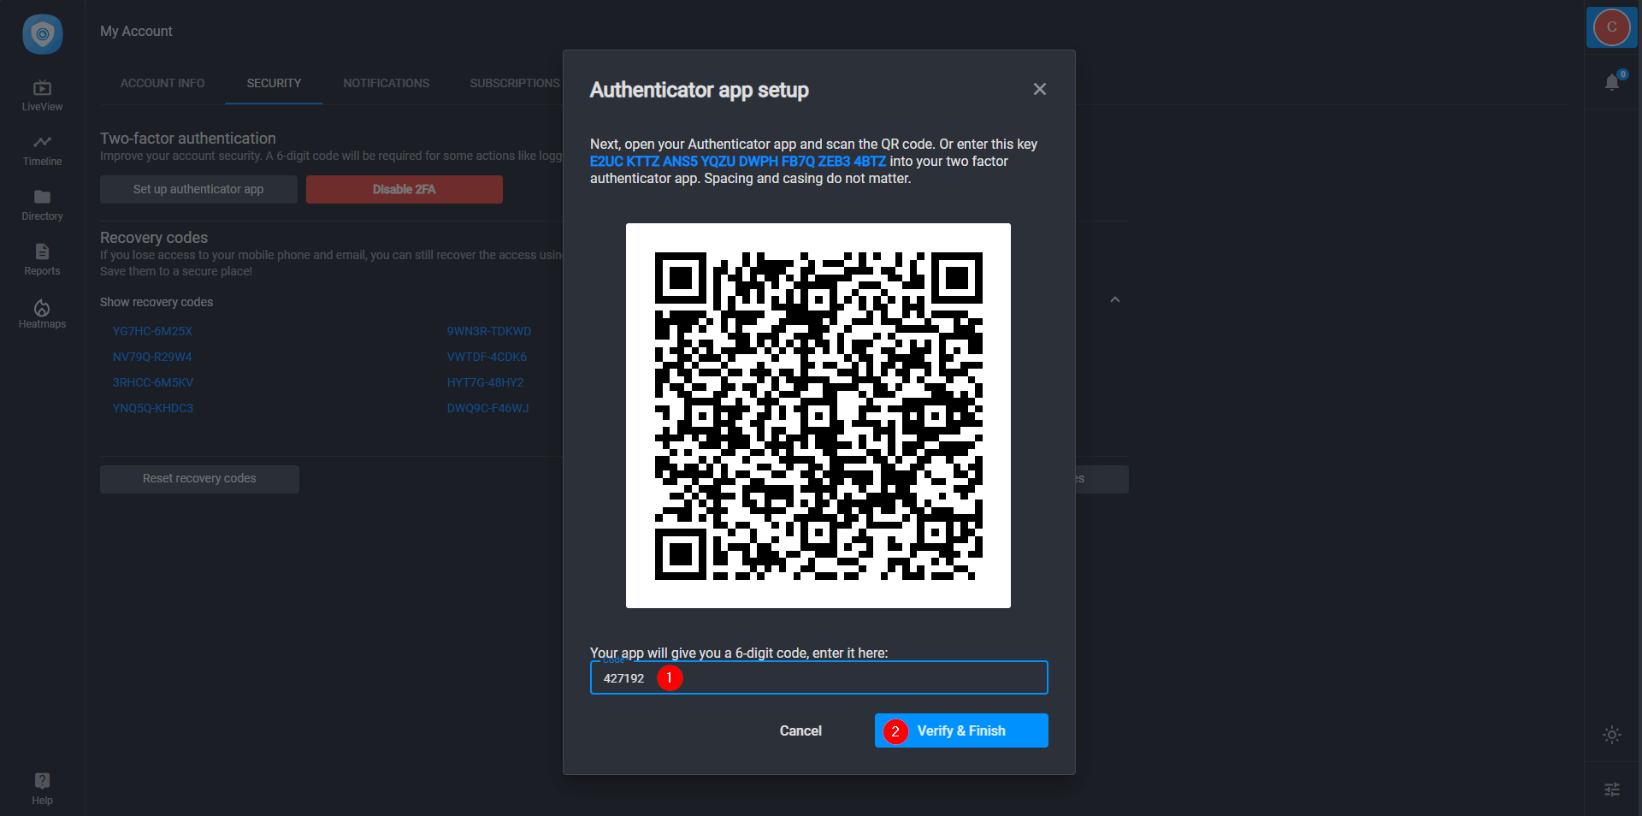Viewport: 1642px width, 816px height.
Task: Select the Security tab
Action: 274,83
